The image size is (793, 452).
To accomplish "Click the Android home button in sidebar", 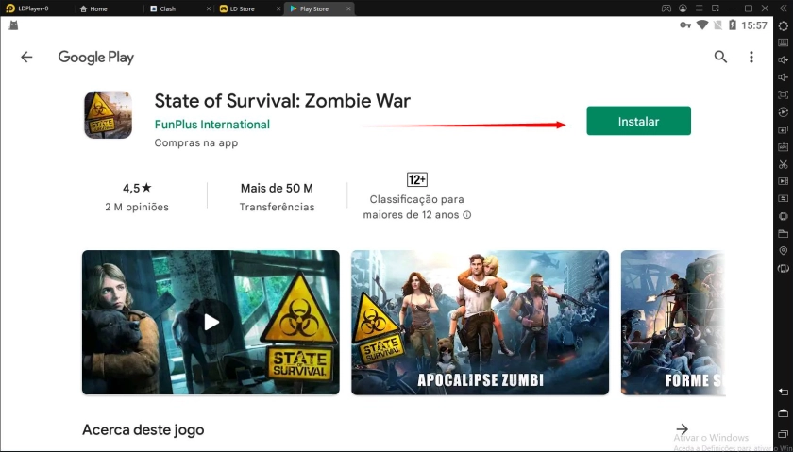I will [x=783, y=414].
